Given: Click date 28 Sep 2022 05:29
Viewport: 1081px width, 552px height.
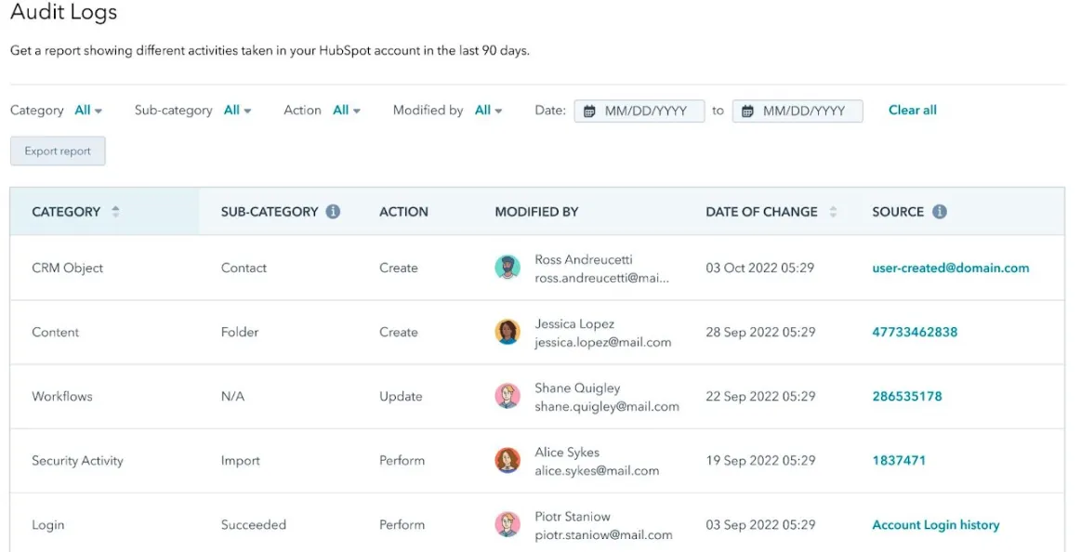Looking at the screenshot, I should (759, 332).
